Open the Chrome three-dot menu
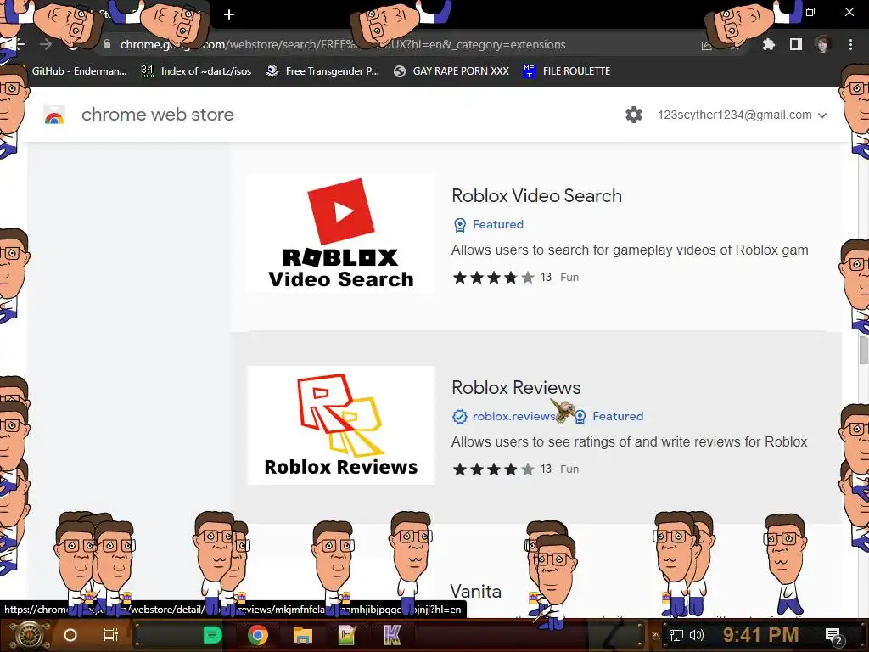 coord(850,44)
